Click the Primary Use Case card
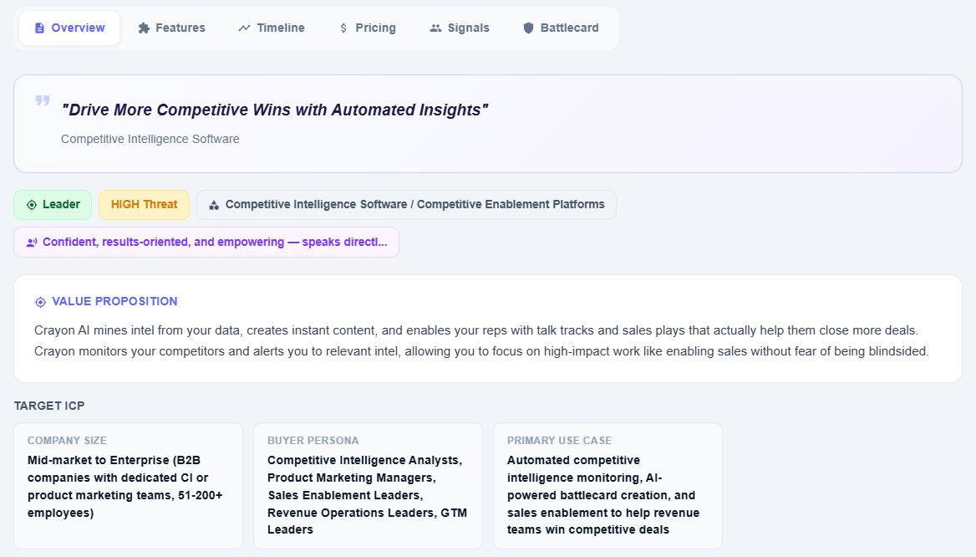 607,485
